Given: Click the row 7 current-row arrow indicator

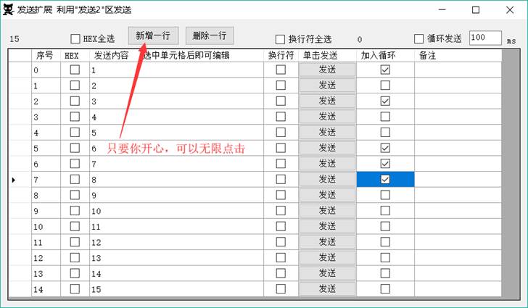Looking at the screenshot, I should pos(14,179).
